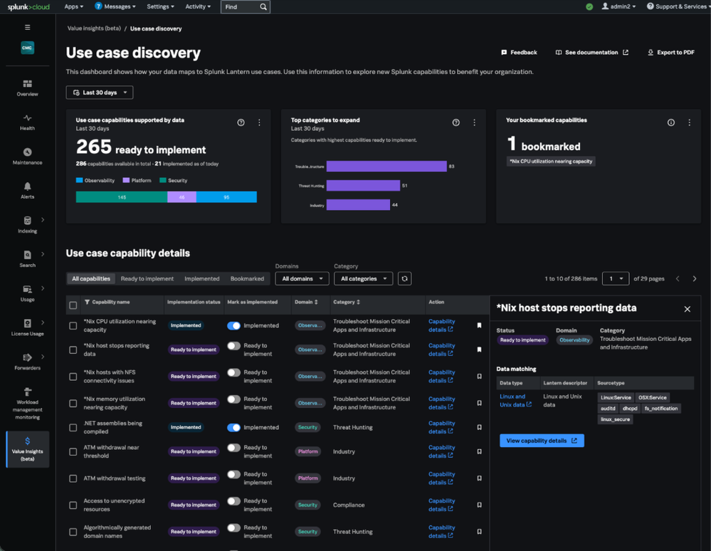Viewport: 711px width, 551px height.
Task: Open more options on bookmarked capabilities card
Action: pos(689,122)
